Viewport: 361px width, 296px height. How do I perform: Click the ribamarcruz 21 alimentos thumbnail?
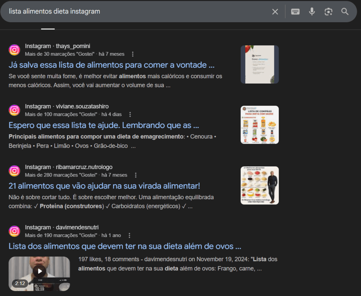click(x=260, y=185)
